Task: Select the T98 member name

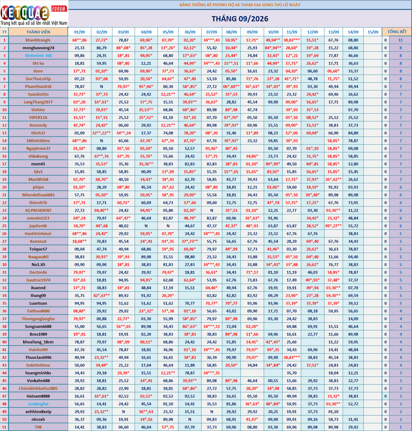Action: coord(38,427)
